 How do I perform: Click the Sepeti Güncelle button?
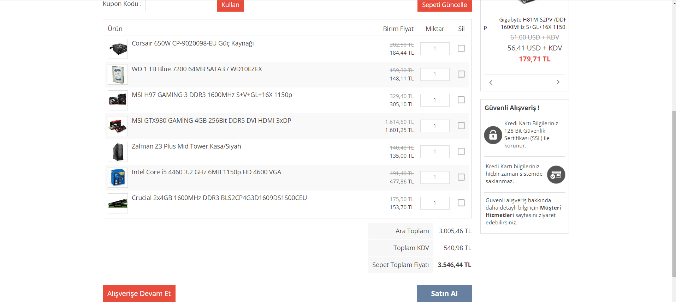(x=444, y=5)
